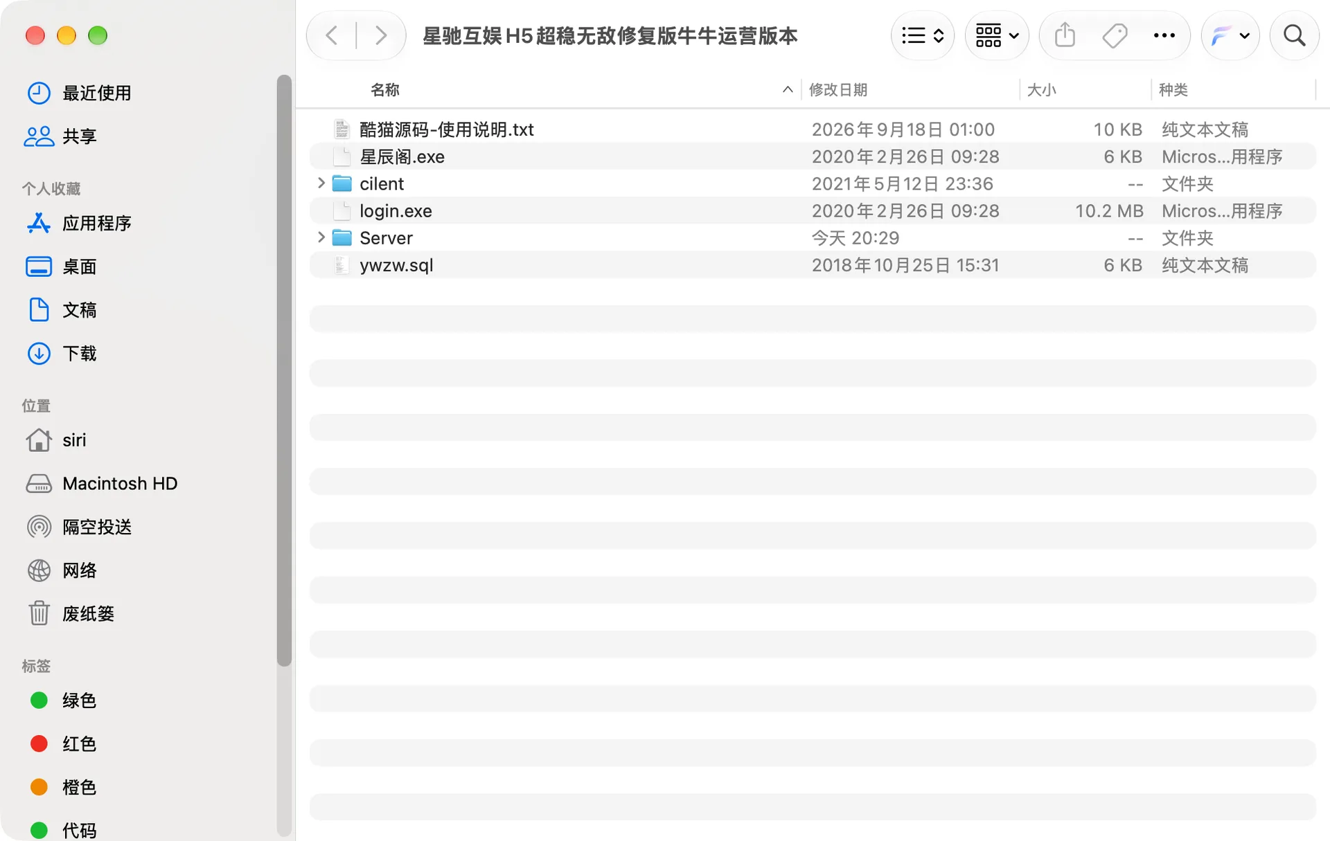This screenshot has width=1330, height=841.
Task: Sort by the 种类 column header
Action: click(1173, 90)
